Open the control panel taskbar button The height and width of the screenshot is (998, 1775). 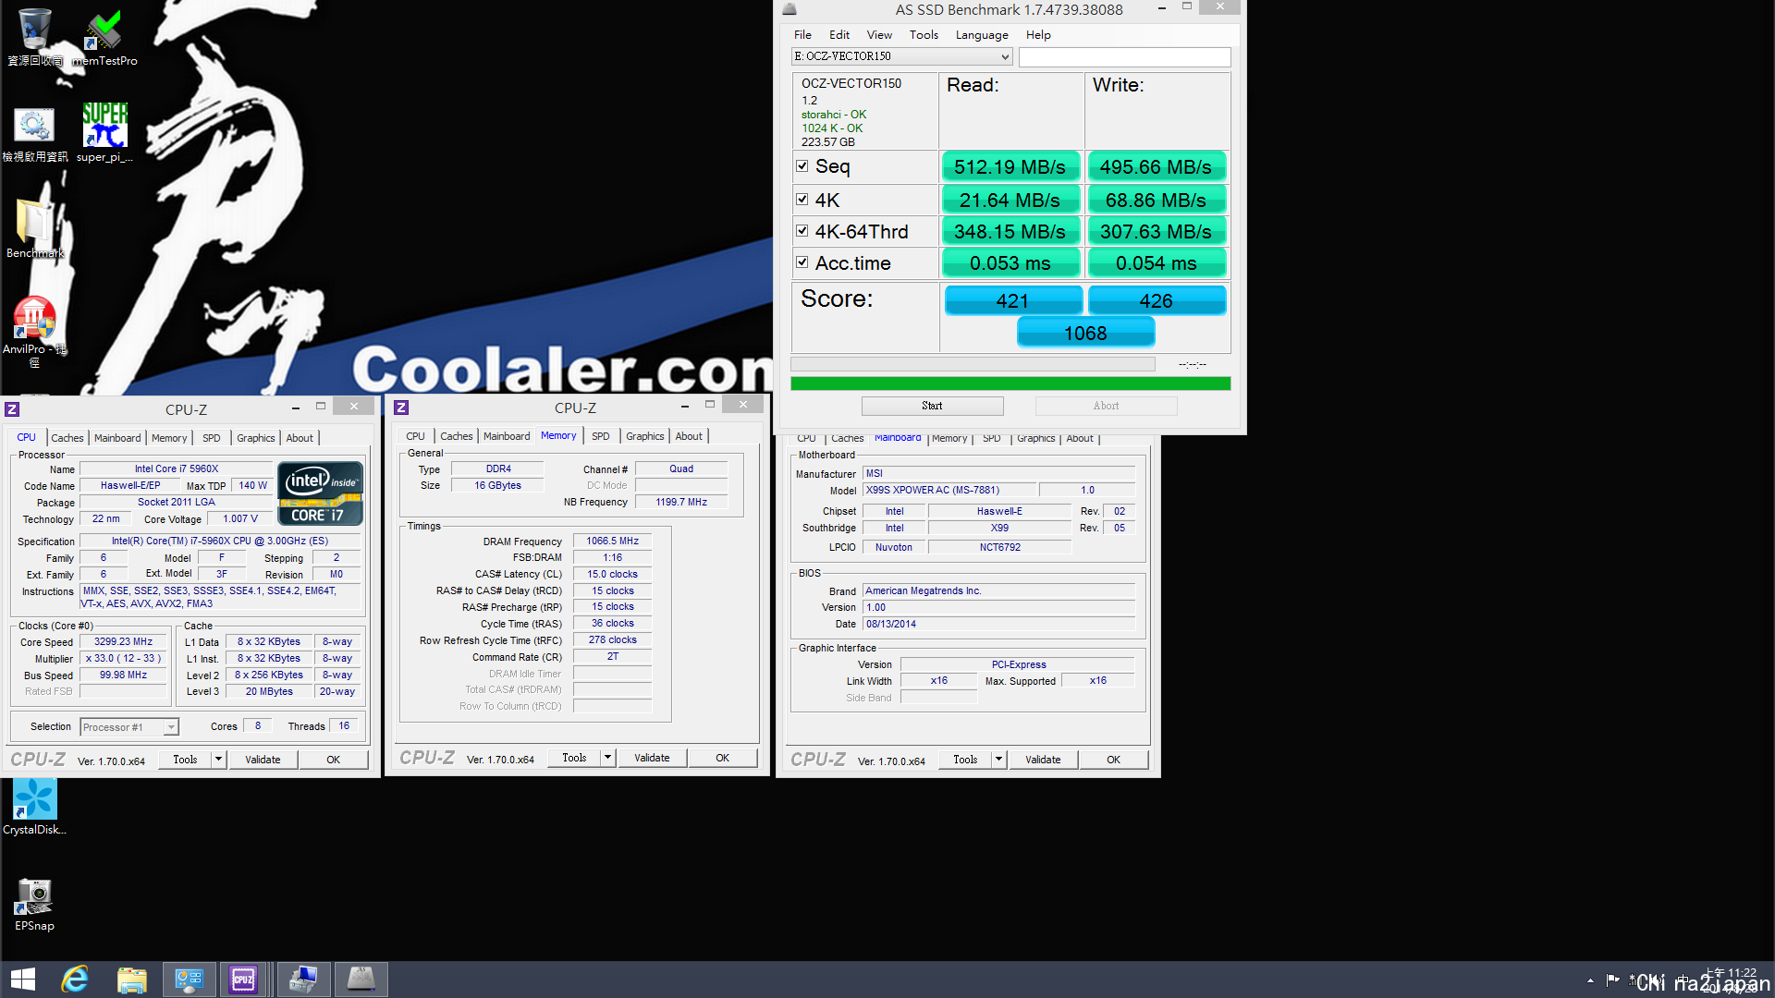point(190,980)
